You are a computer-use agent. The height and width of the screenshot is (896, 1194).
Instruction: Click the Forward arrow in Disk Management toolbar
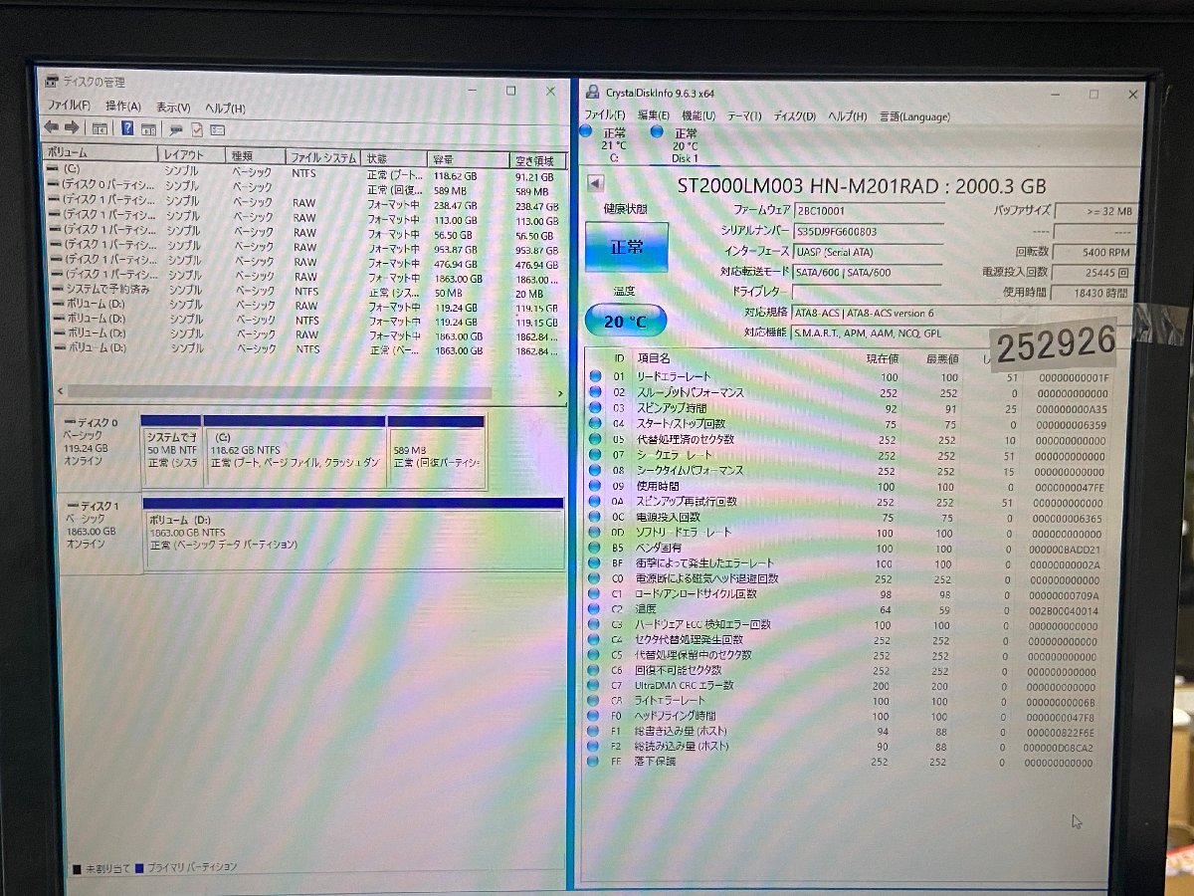(x=72, y=127)
